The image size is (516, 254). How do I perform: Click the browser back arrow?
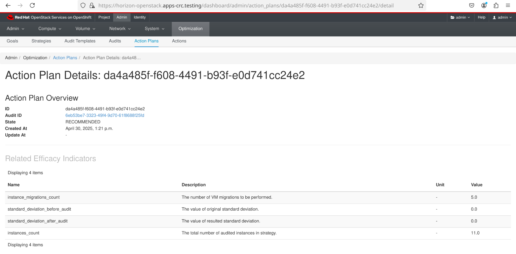point(8,5)
